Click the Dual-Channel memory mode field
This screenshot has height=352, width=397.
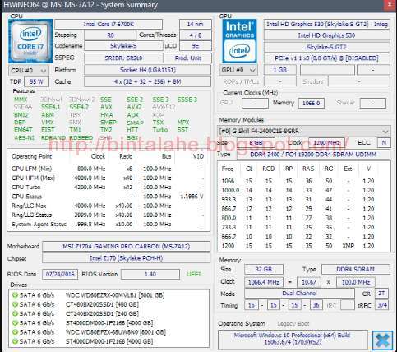coord(299,294)
